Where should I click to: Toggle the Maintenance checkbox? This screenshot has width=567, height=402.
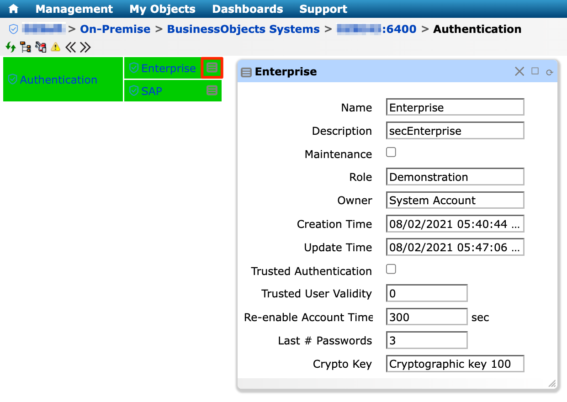(x=391, y=153)
